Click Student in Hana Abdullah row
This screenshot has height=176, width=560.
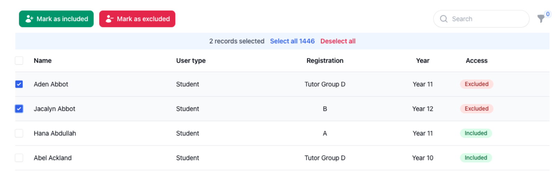pos(187,133)
